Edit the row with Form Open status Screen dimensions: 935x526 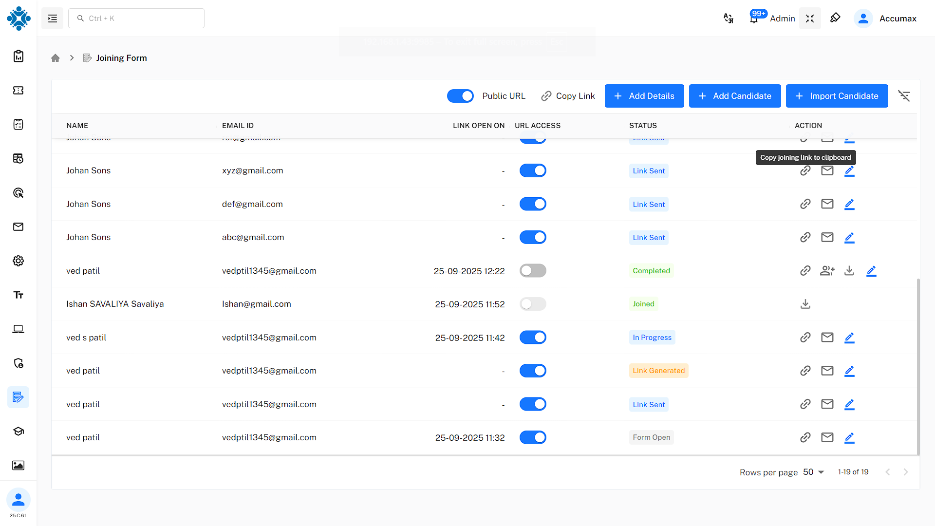click(x=849, y=437)
